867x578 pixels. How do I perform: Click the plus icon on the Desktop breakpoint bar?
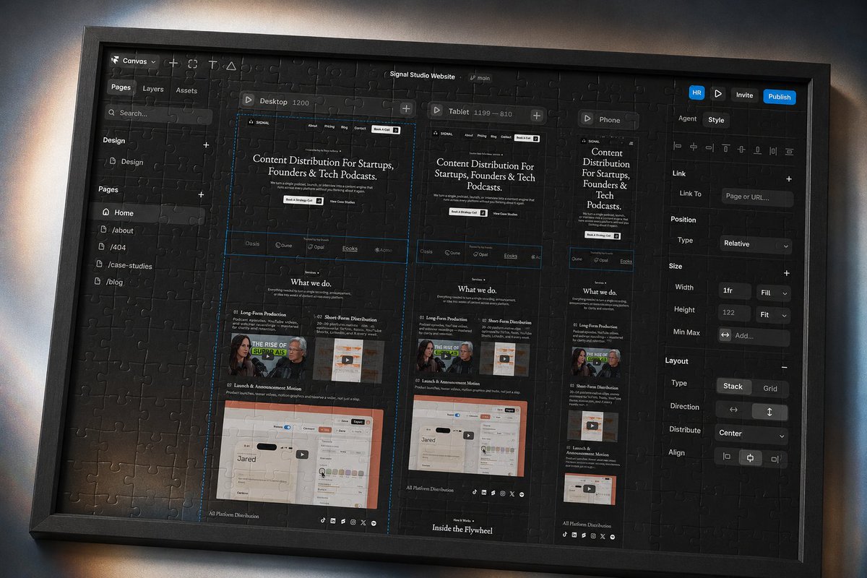click(x=406, y=108)
